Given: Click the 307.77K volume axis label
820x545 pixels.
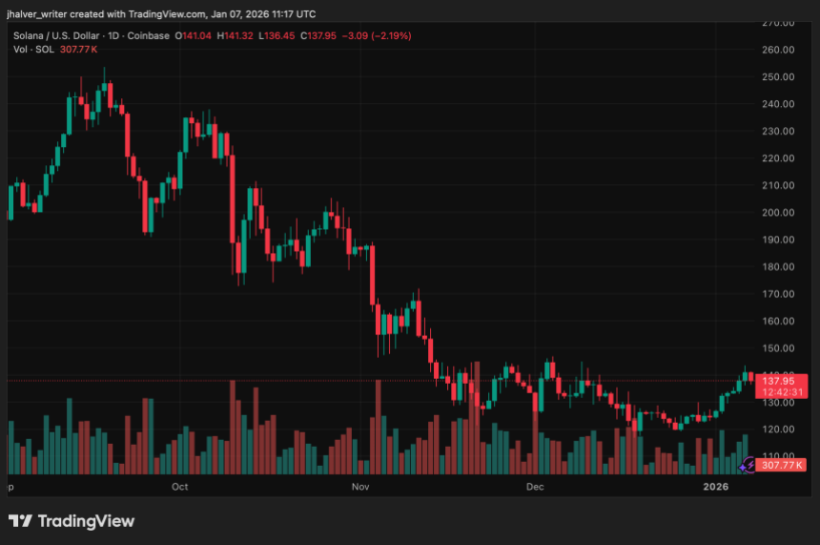Looking at the screenshot, I should click(781, 465).
